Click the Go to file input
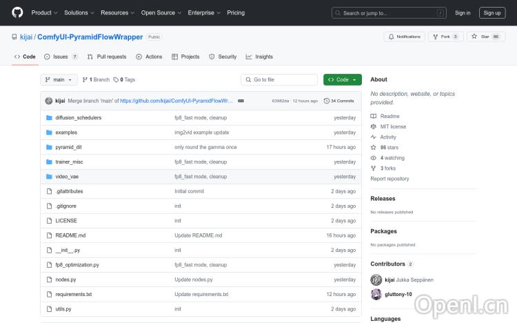The image size is (517, 323). [x=279, y=79]
